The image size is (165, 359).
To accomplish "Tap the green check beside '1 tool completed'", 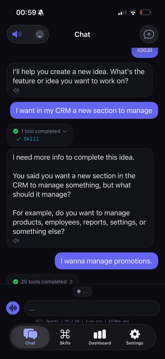I will click(x=16, y=131).
